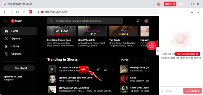Click the Top Banda title text
The width and height of the screenshot is (203, 95).
tap(115, 40)
